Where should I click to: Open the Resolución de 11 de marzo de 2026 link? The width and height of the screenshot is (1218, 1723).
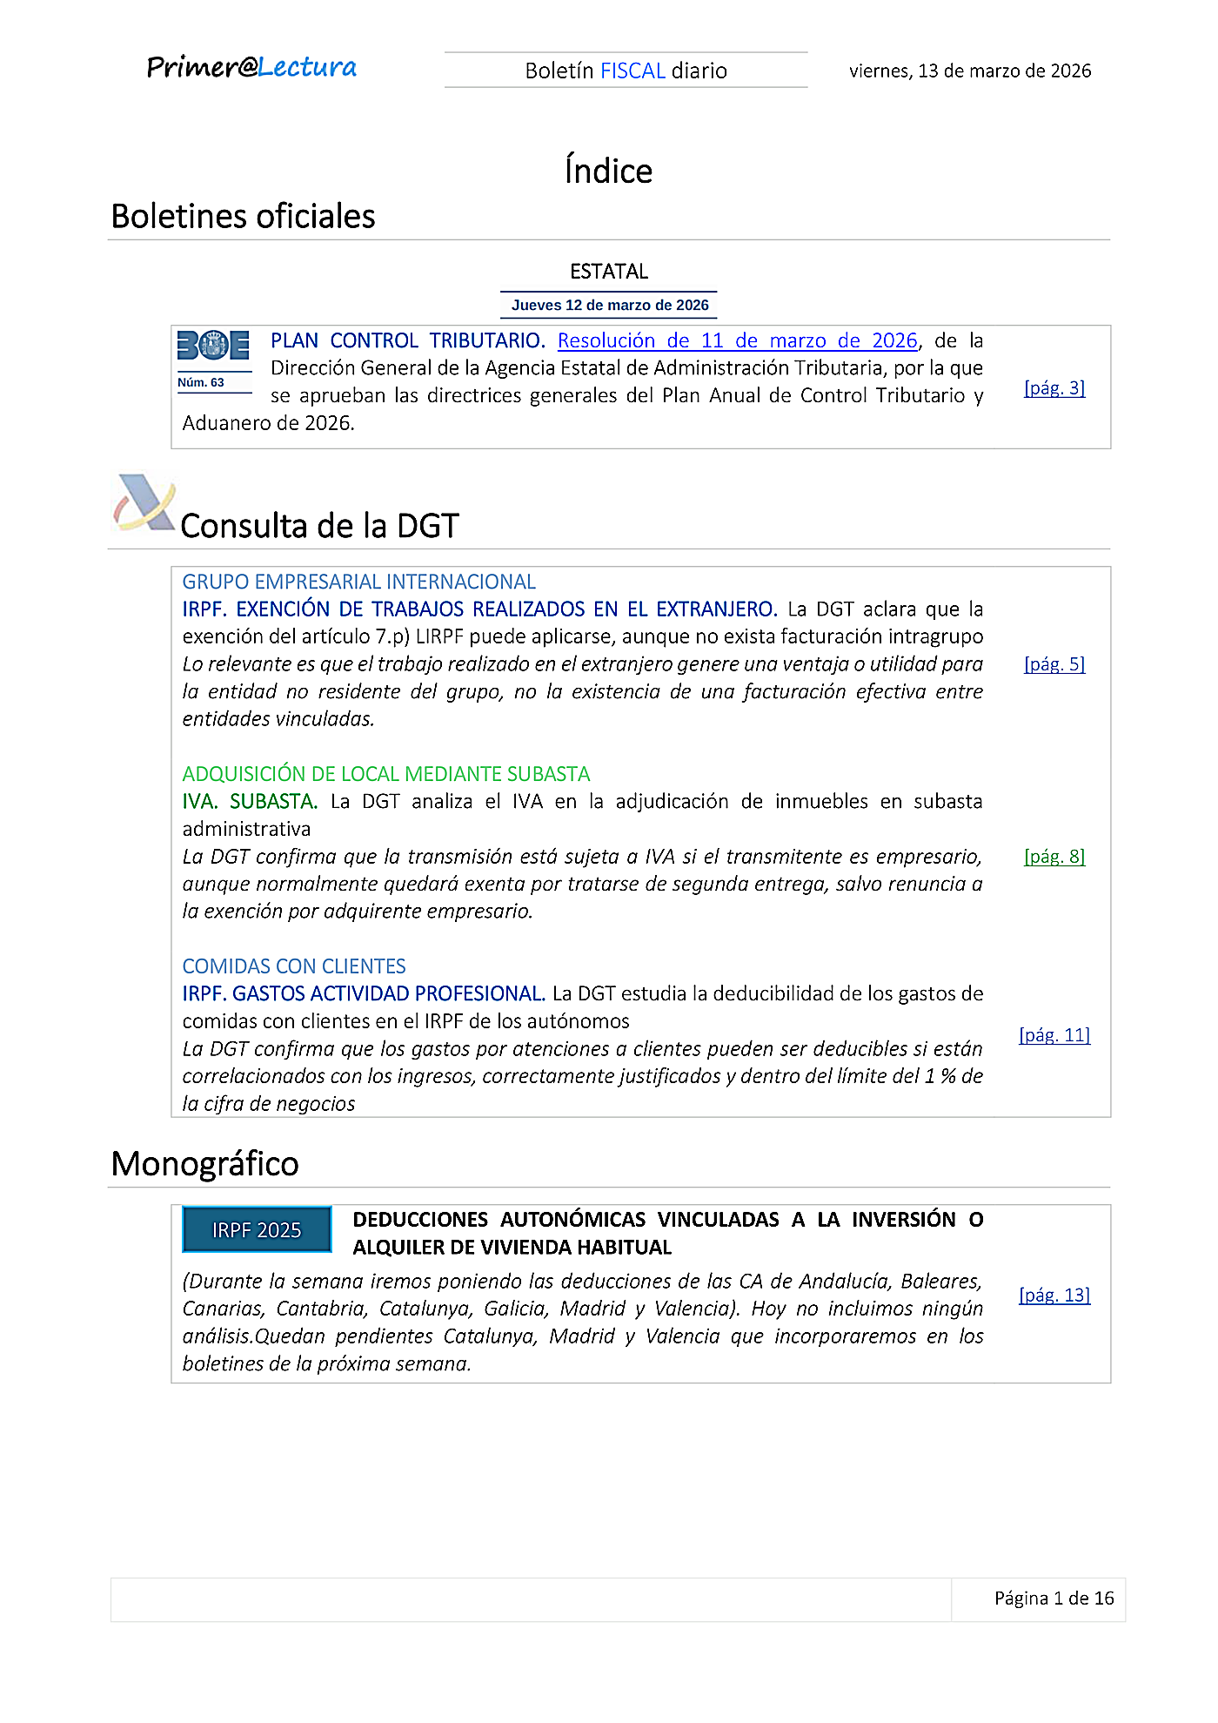(x=737, y=340)
